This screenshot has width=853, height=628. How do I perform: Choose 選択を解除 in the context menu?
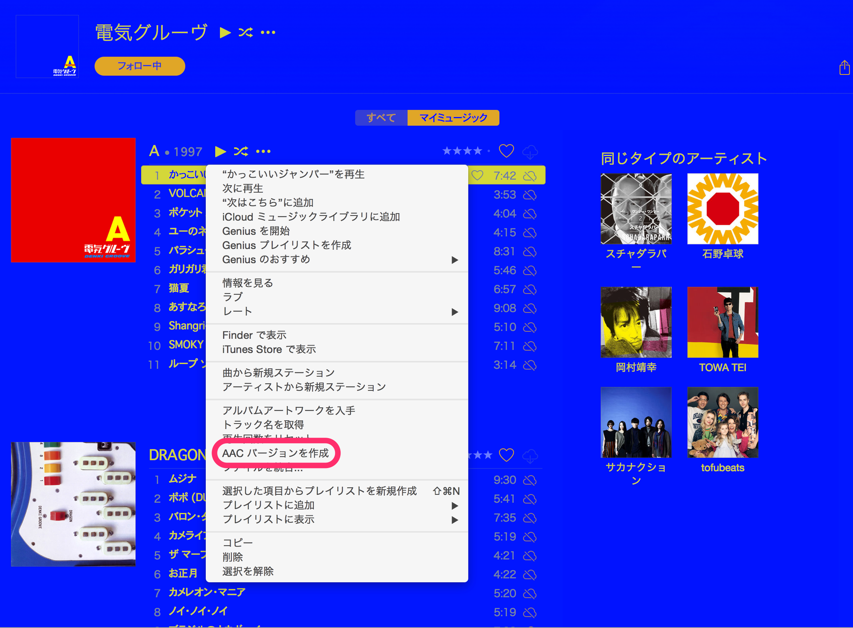(337, 571)
